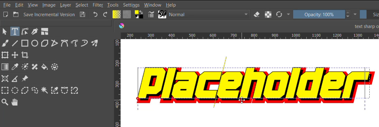Open the Normal blending mode dropdown
The width and height of the screenshot is (379, 127).
(x=209, y=15)
